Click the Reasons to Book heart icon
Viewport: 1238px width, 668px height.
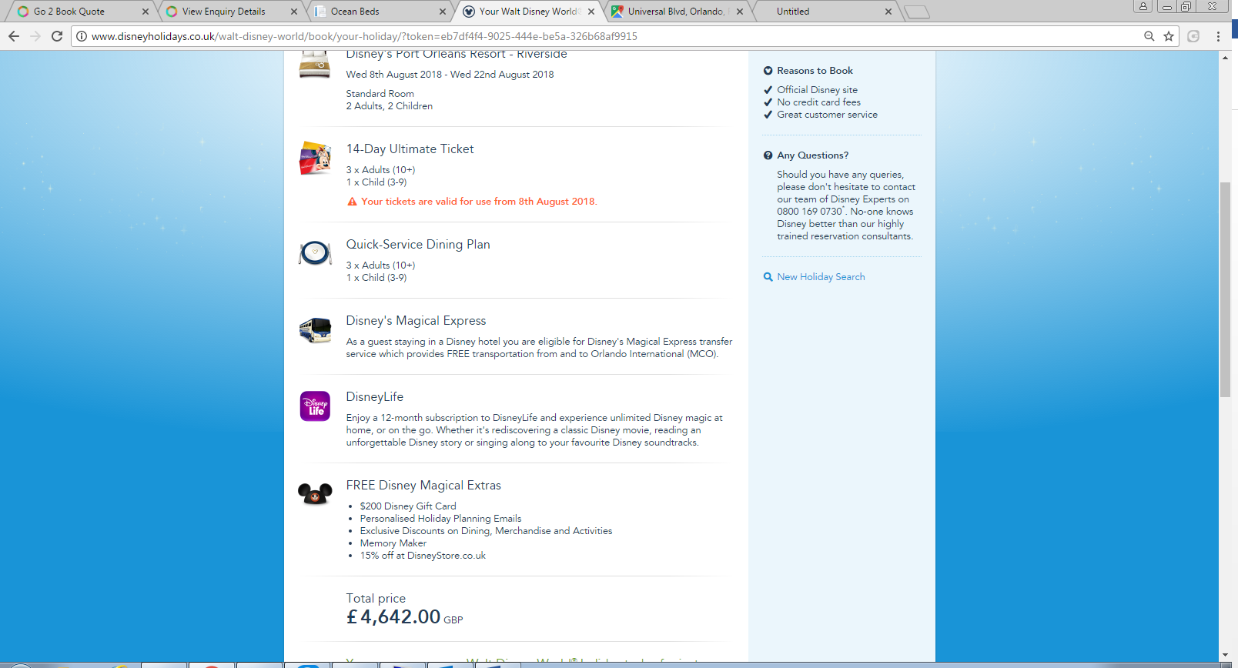pyautogui.click(x=768, y=71)
